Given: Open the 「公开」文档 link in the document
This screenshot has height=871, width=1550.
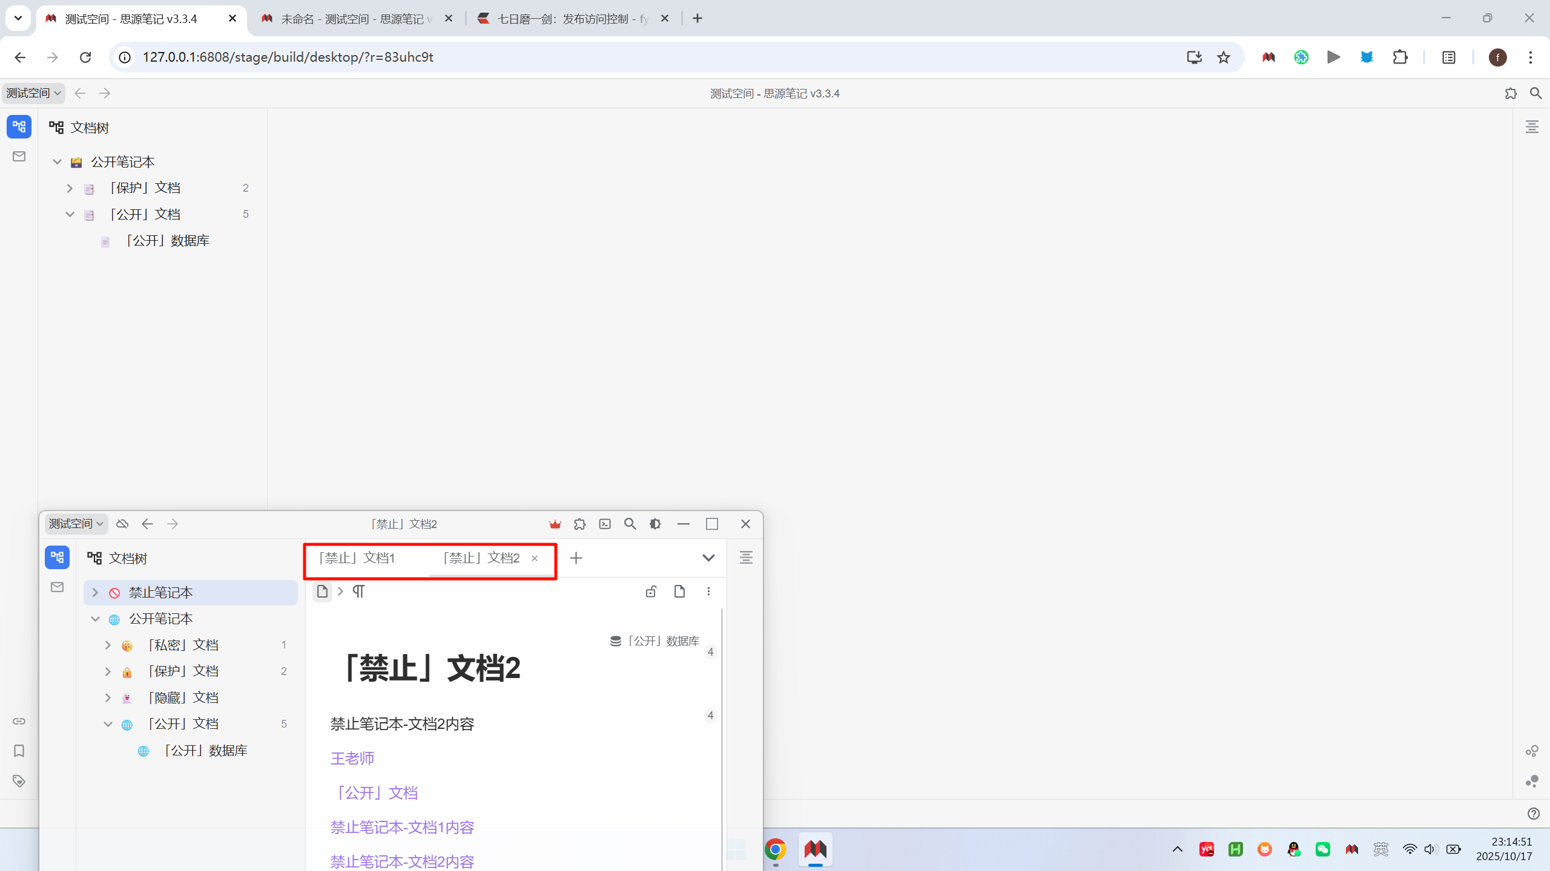Looking at the screenshot, I should [x=375, y=793].
